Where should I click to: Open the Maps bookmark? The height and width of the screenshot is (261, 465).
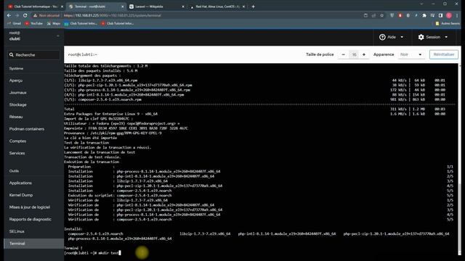[x=53, y=23]
